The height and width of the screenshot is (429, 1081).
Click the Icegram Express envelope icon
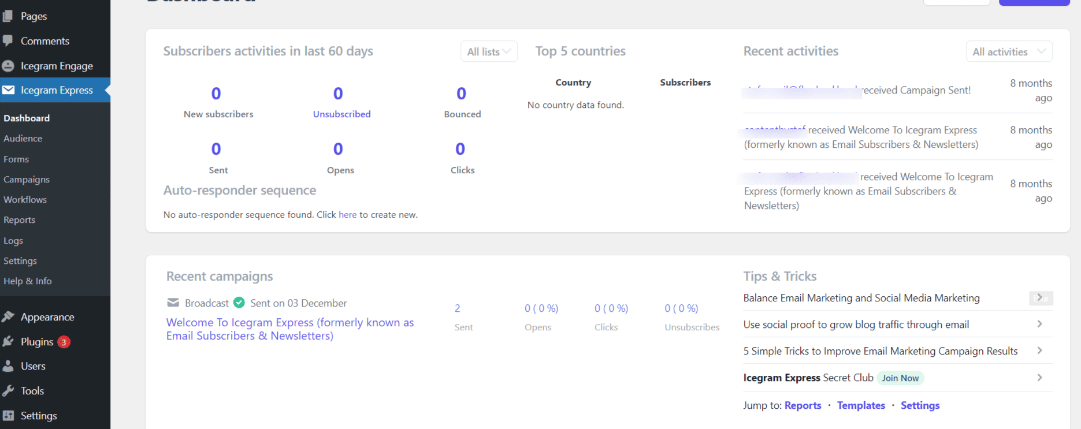pos(8,90)
